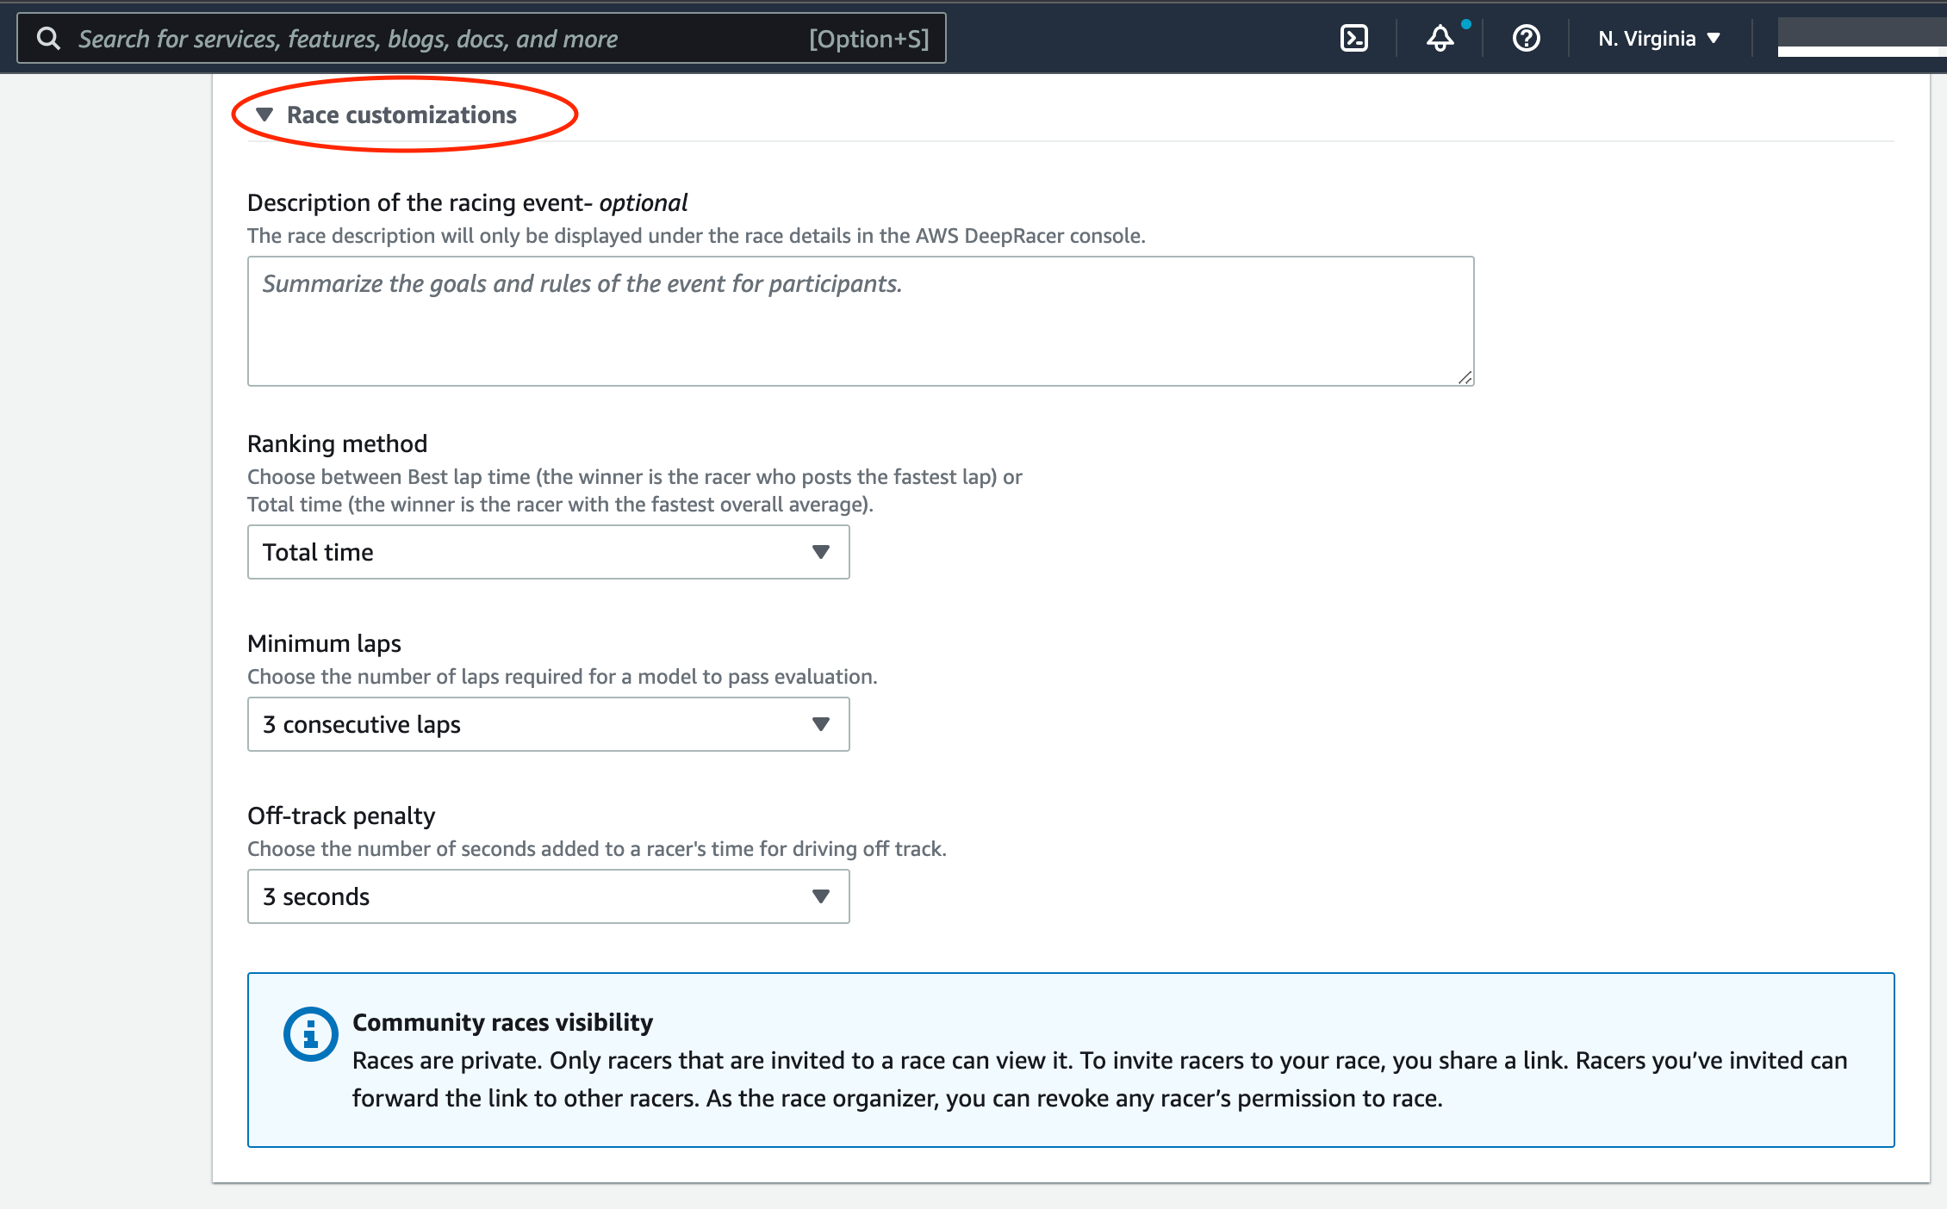Open the help question mark menu
The width and height of the screenshot is (1947, 1209).
1526,38
